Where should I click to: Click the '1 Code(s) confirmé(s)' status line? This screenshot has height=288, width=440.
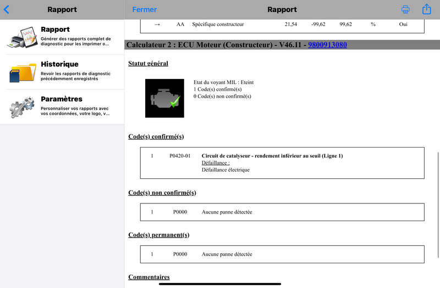click(217, 89)
